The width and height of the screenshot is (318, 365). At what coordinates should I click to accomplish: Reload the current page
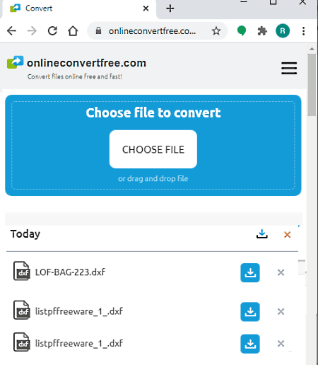[x=52, y=31]
